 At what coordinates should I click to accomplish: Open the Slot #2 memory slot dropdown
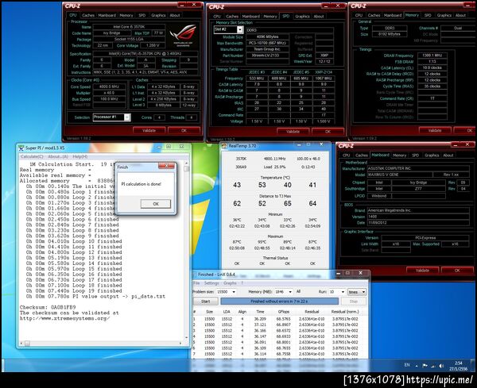click(x=240, y=29)
